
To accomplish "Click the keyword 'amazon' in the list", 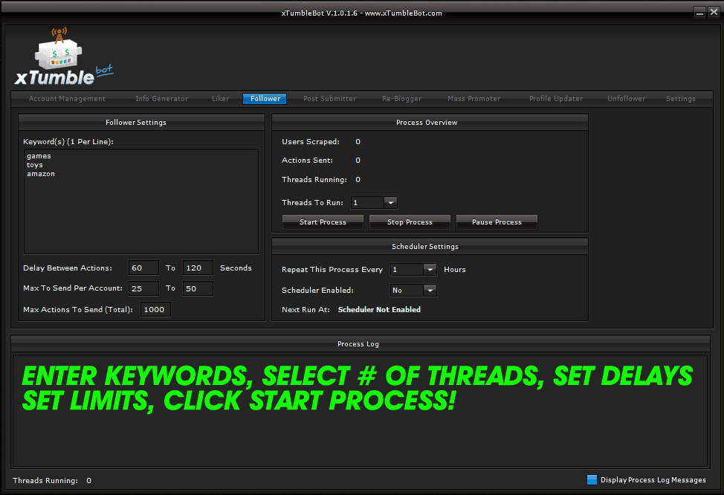I will point(41,174).
